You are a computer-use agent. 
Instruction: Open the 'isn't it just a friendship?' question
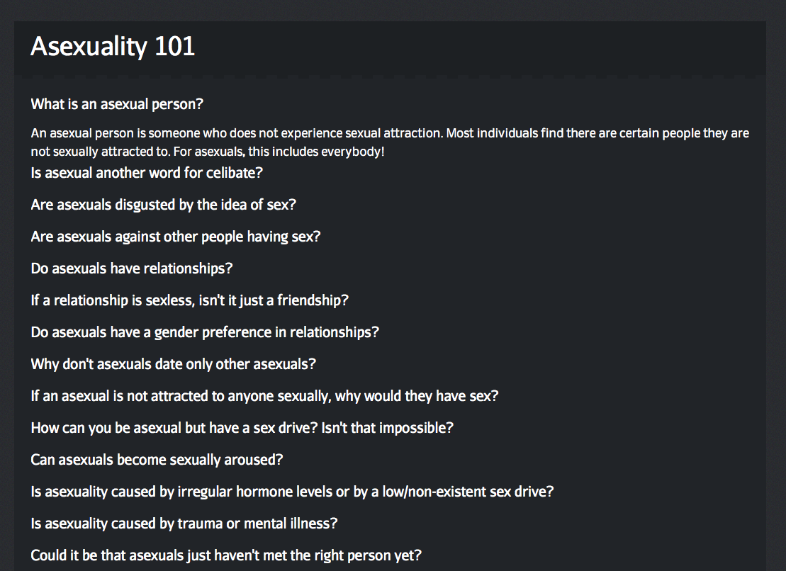tap(190, 300)
